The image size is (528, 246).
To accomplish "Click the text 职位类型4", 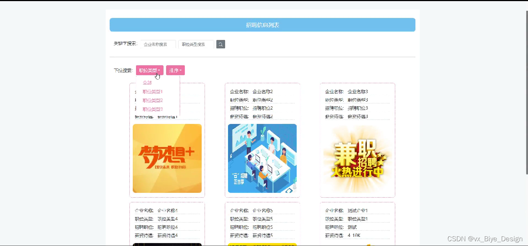I will 168,219.
